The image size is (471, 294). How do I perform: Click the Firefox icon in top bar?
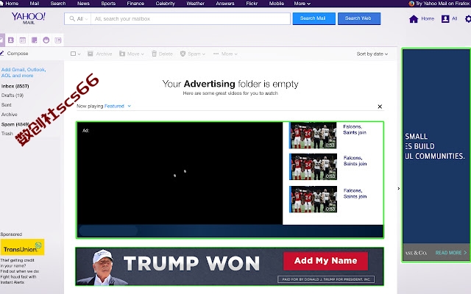point(411,3)
